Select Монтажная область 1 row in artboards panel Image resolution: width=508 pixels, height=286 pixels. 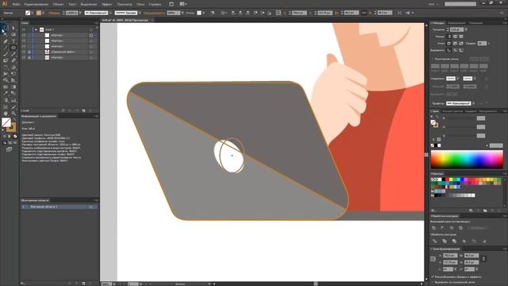pyautogui.click(x=60, y=207)
